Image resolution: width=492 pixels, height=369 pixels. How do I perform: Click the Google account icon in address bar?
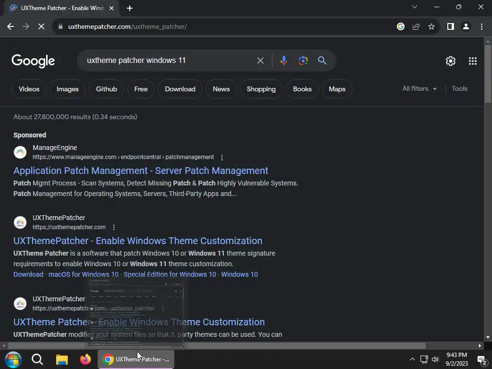[400, 27]
